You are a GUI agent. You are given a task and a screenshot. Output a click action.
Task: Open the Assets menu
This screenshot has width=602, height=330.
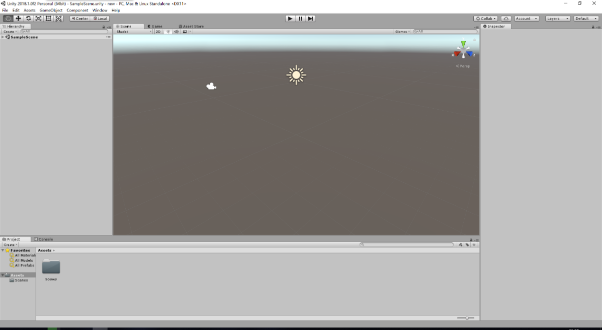pyautogui.click(x=30, y=10)
